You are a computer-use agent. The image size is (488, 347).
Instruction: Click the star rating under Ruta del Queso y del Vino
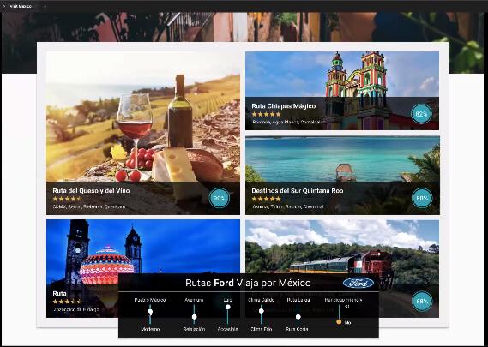(67, 199)
